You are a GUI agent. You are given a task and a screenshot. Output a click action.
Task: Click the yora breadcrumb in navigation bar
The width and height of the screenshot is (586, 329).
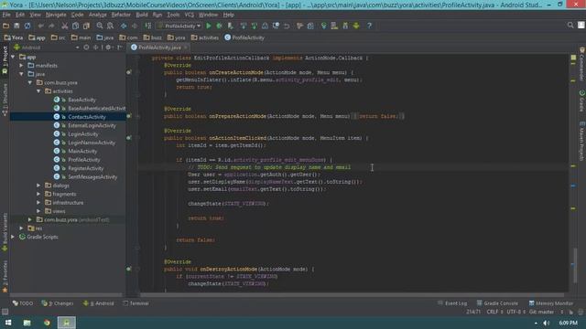click(177, 37)
